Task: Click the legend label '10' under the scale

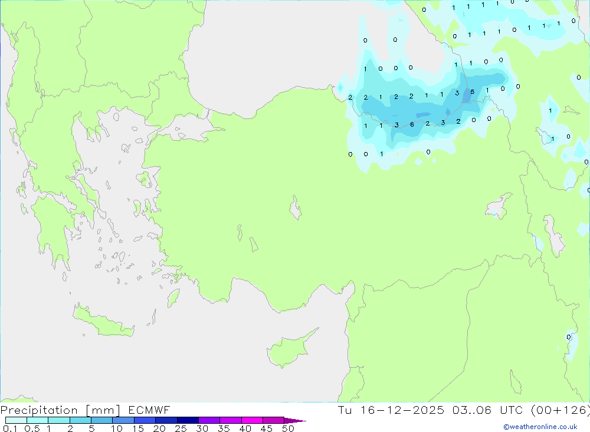Action: click(x=117, y=428)
